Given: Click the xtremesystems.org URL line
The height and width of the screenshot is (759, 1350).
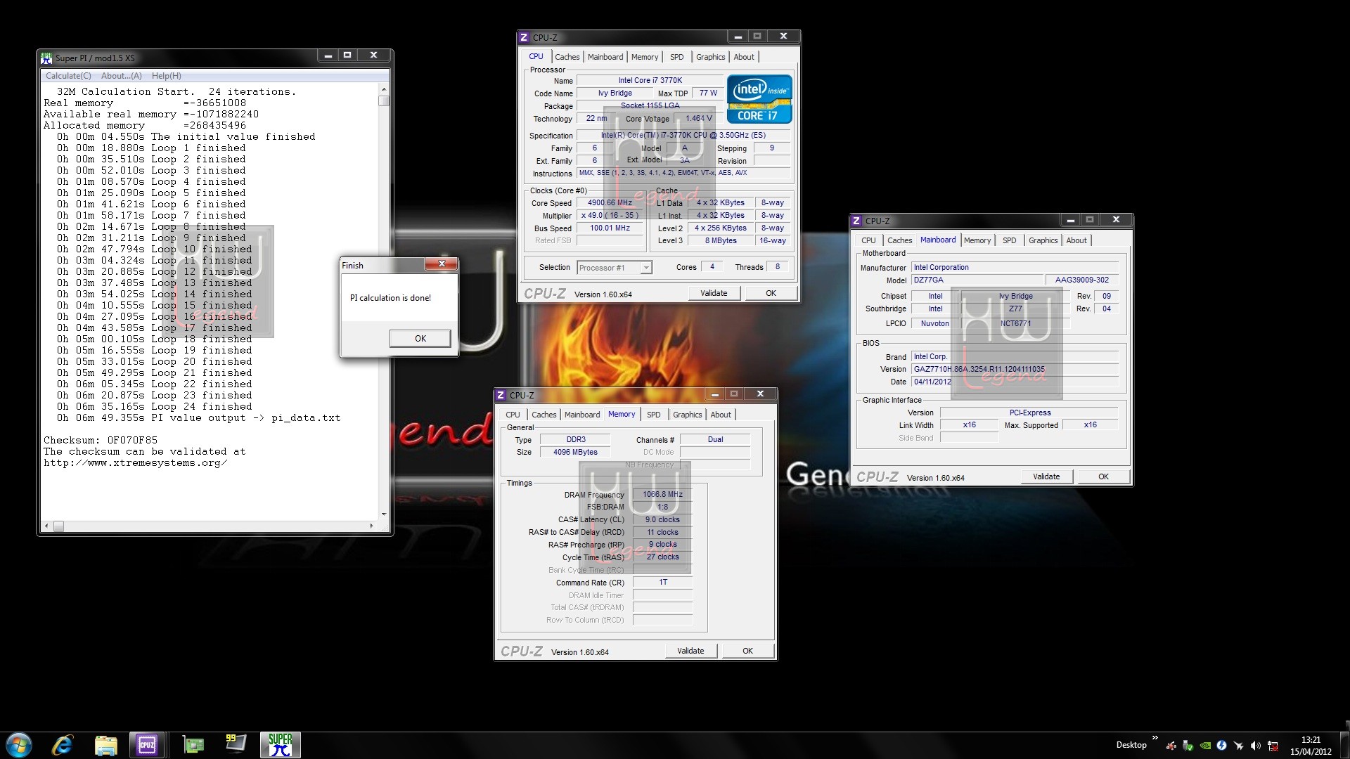Looking at the screenshot, I should click(135, 463).
